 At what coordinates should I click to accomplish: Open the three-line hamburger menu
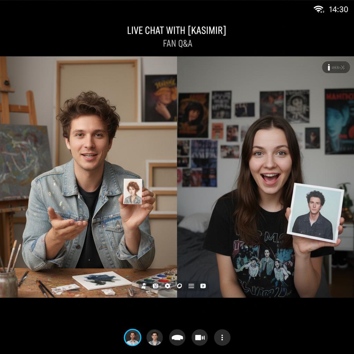click(191, 286)
